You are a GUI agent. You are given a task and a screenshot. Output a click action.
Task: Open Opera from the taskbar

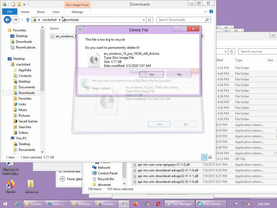click(x=158, y=204)
